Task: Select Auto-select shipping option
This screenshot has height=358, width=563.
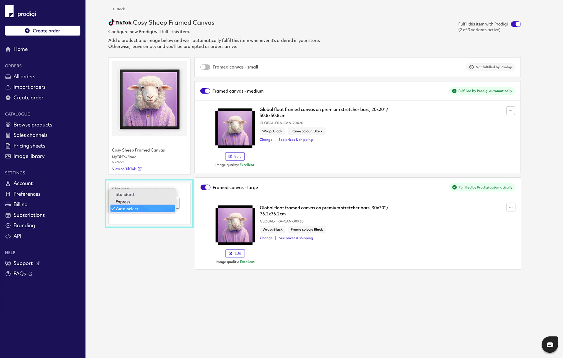Action: (128, 208)
